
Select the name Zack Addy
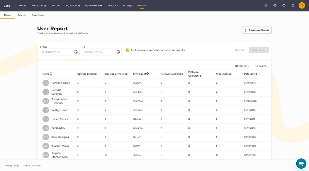(58, 128)
